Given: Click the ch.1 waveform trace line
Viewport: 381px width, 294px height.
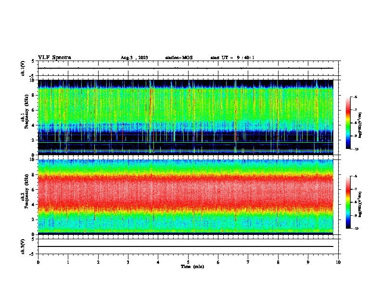Looking at the screenshot, I should coord(186,68).
